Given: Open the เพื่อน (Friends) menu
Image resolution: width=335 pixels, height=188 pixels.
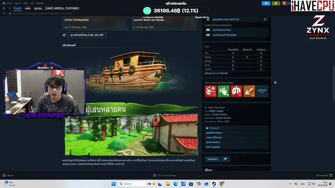Looking at the screenshot, I should pos(25,3).
